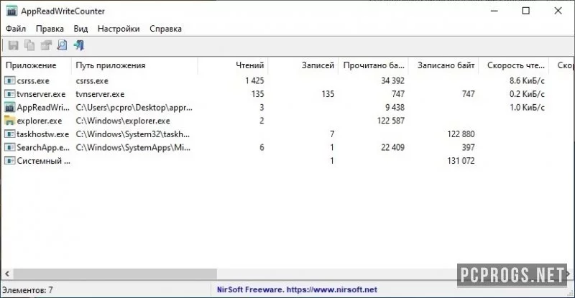Close the AppReadWriteCounter window

point(558,11)
